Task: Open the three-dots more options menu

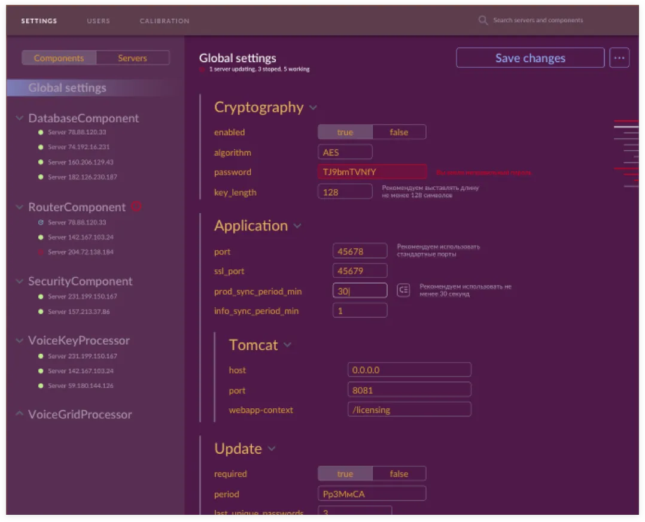Action: [619, 58]
